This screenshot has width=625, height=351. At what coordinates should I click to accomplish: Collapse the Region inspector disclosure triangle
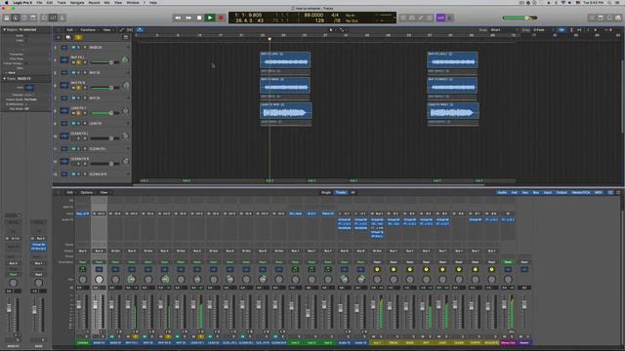pyautogui.click(x=4, y=29)
